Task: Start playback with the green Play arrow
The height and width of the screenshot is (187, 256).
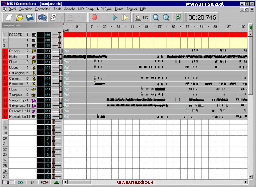Action: 115,17
